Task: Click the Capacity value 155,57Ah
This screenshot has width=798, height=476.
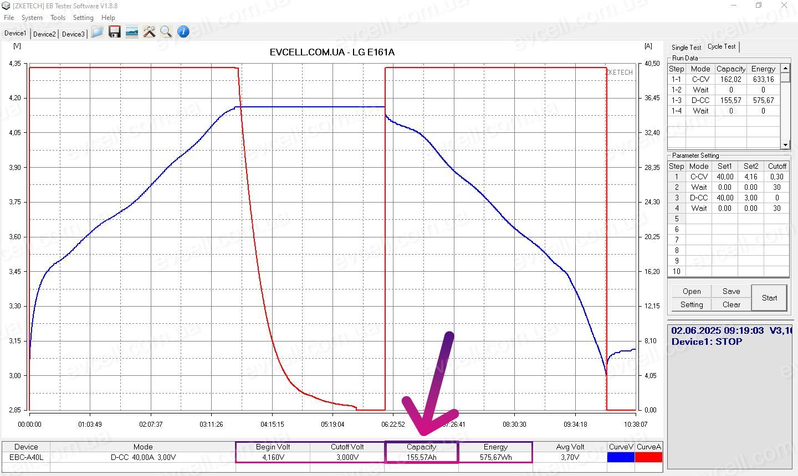Action: [421, 457]
